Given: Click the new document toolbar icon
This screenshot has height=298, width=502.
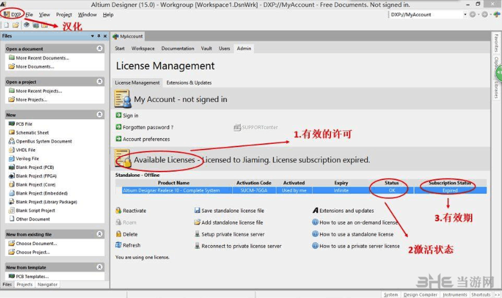Looking at the screenshot, I should [x=6, y=25].
